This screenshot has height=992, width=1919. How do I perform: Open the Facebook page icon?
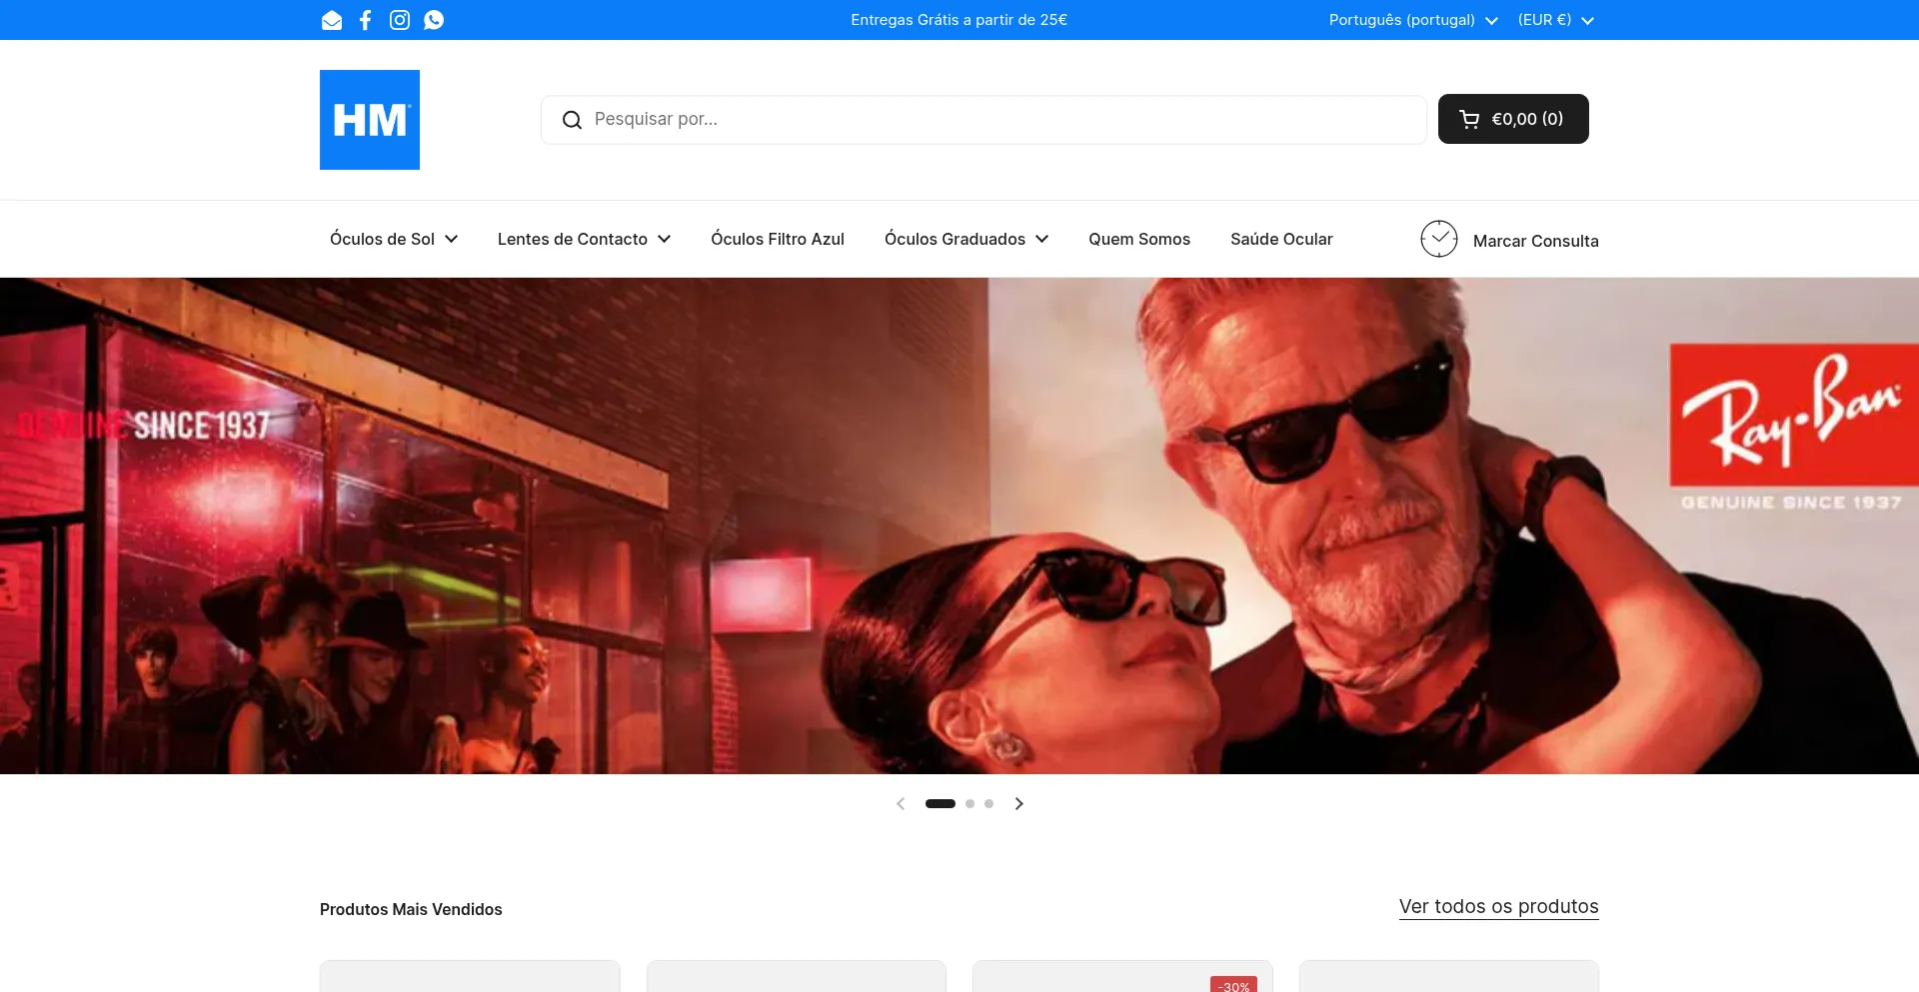pos(366,20)
